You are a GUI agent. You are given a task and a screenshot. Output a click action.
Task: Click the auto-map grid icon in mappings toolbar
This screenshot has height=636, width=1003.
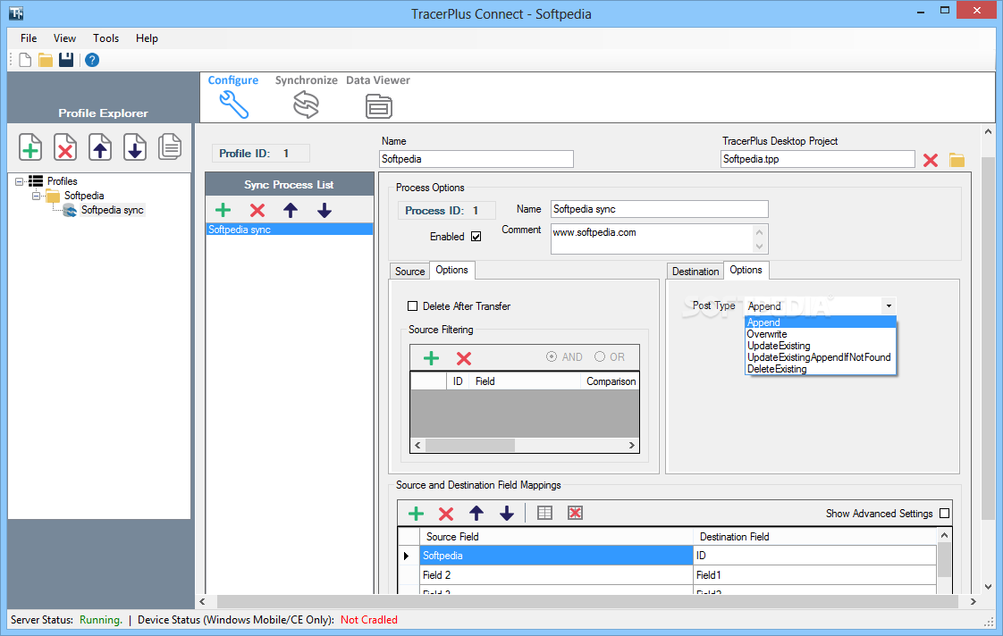(545, 513)
